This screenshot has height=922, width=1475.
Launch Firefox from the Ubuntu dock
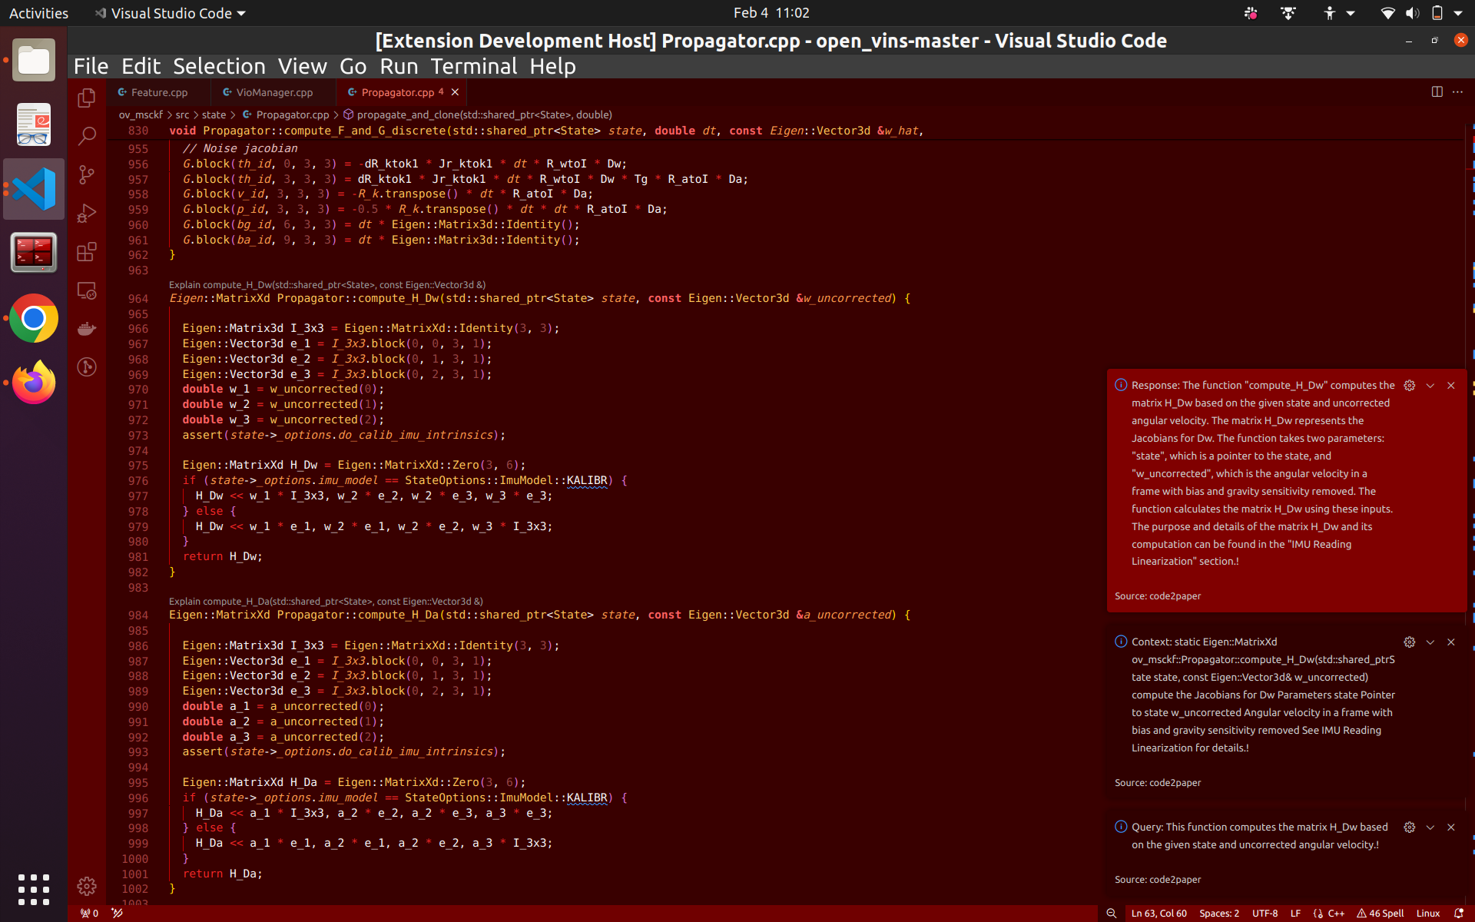click(34, 382)
